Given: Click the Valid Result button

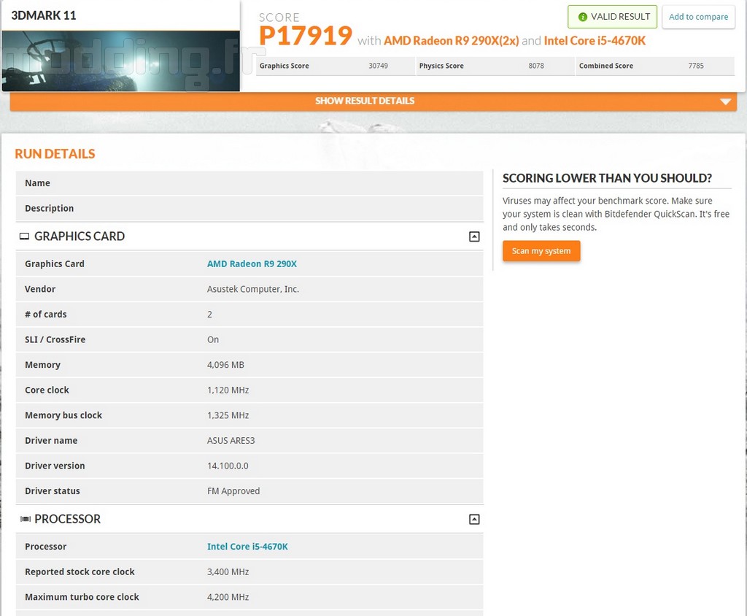Looking at the screenshot, I should pyautogui.click(x=612, y=17).
